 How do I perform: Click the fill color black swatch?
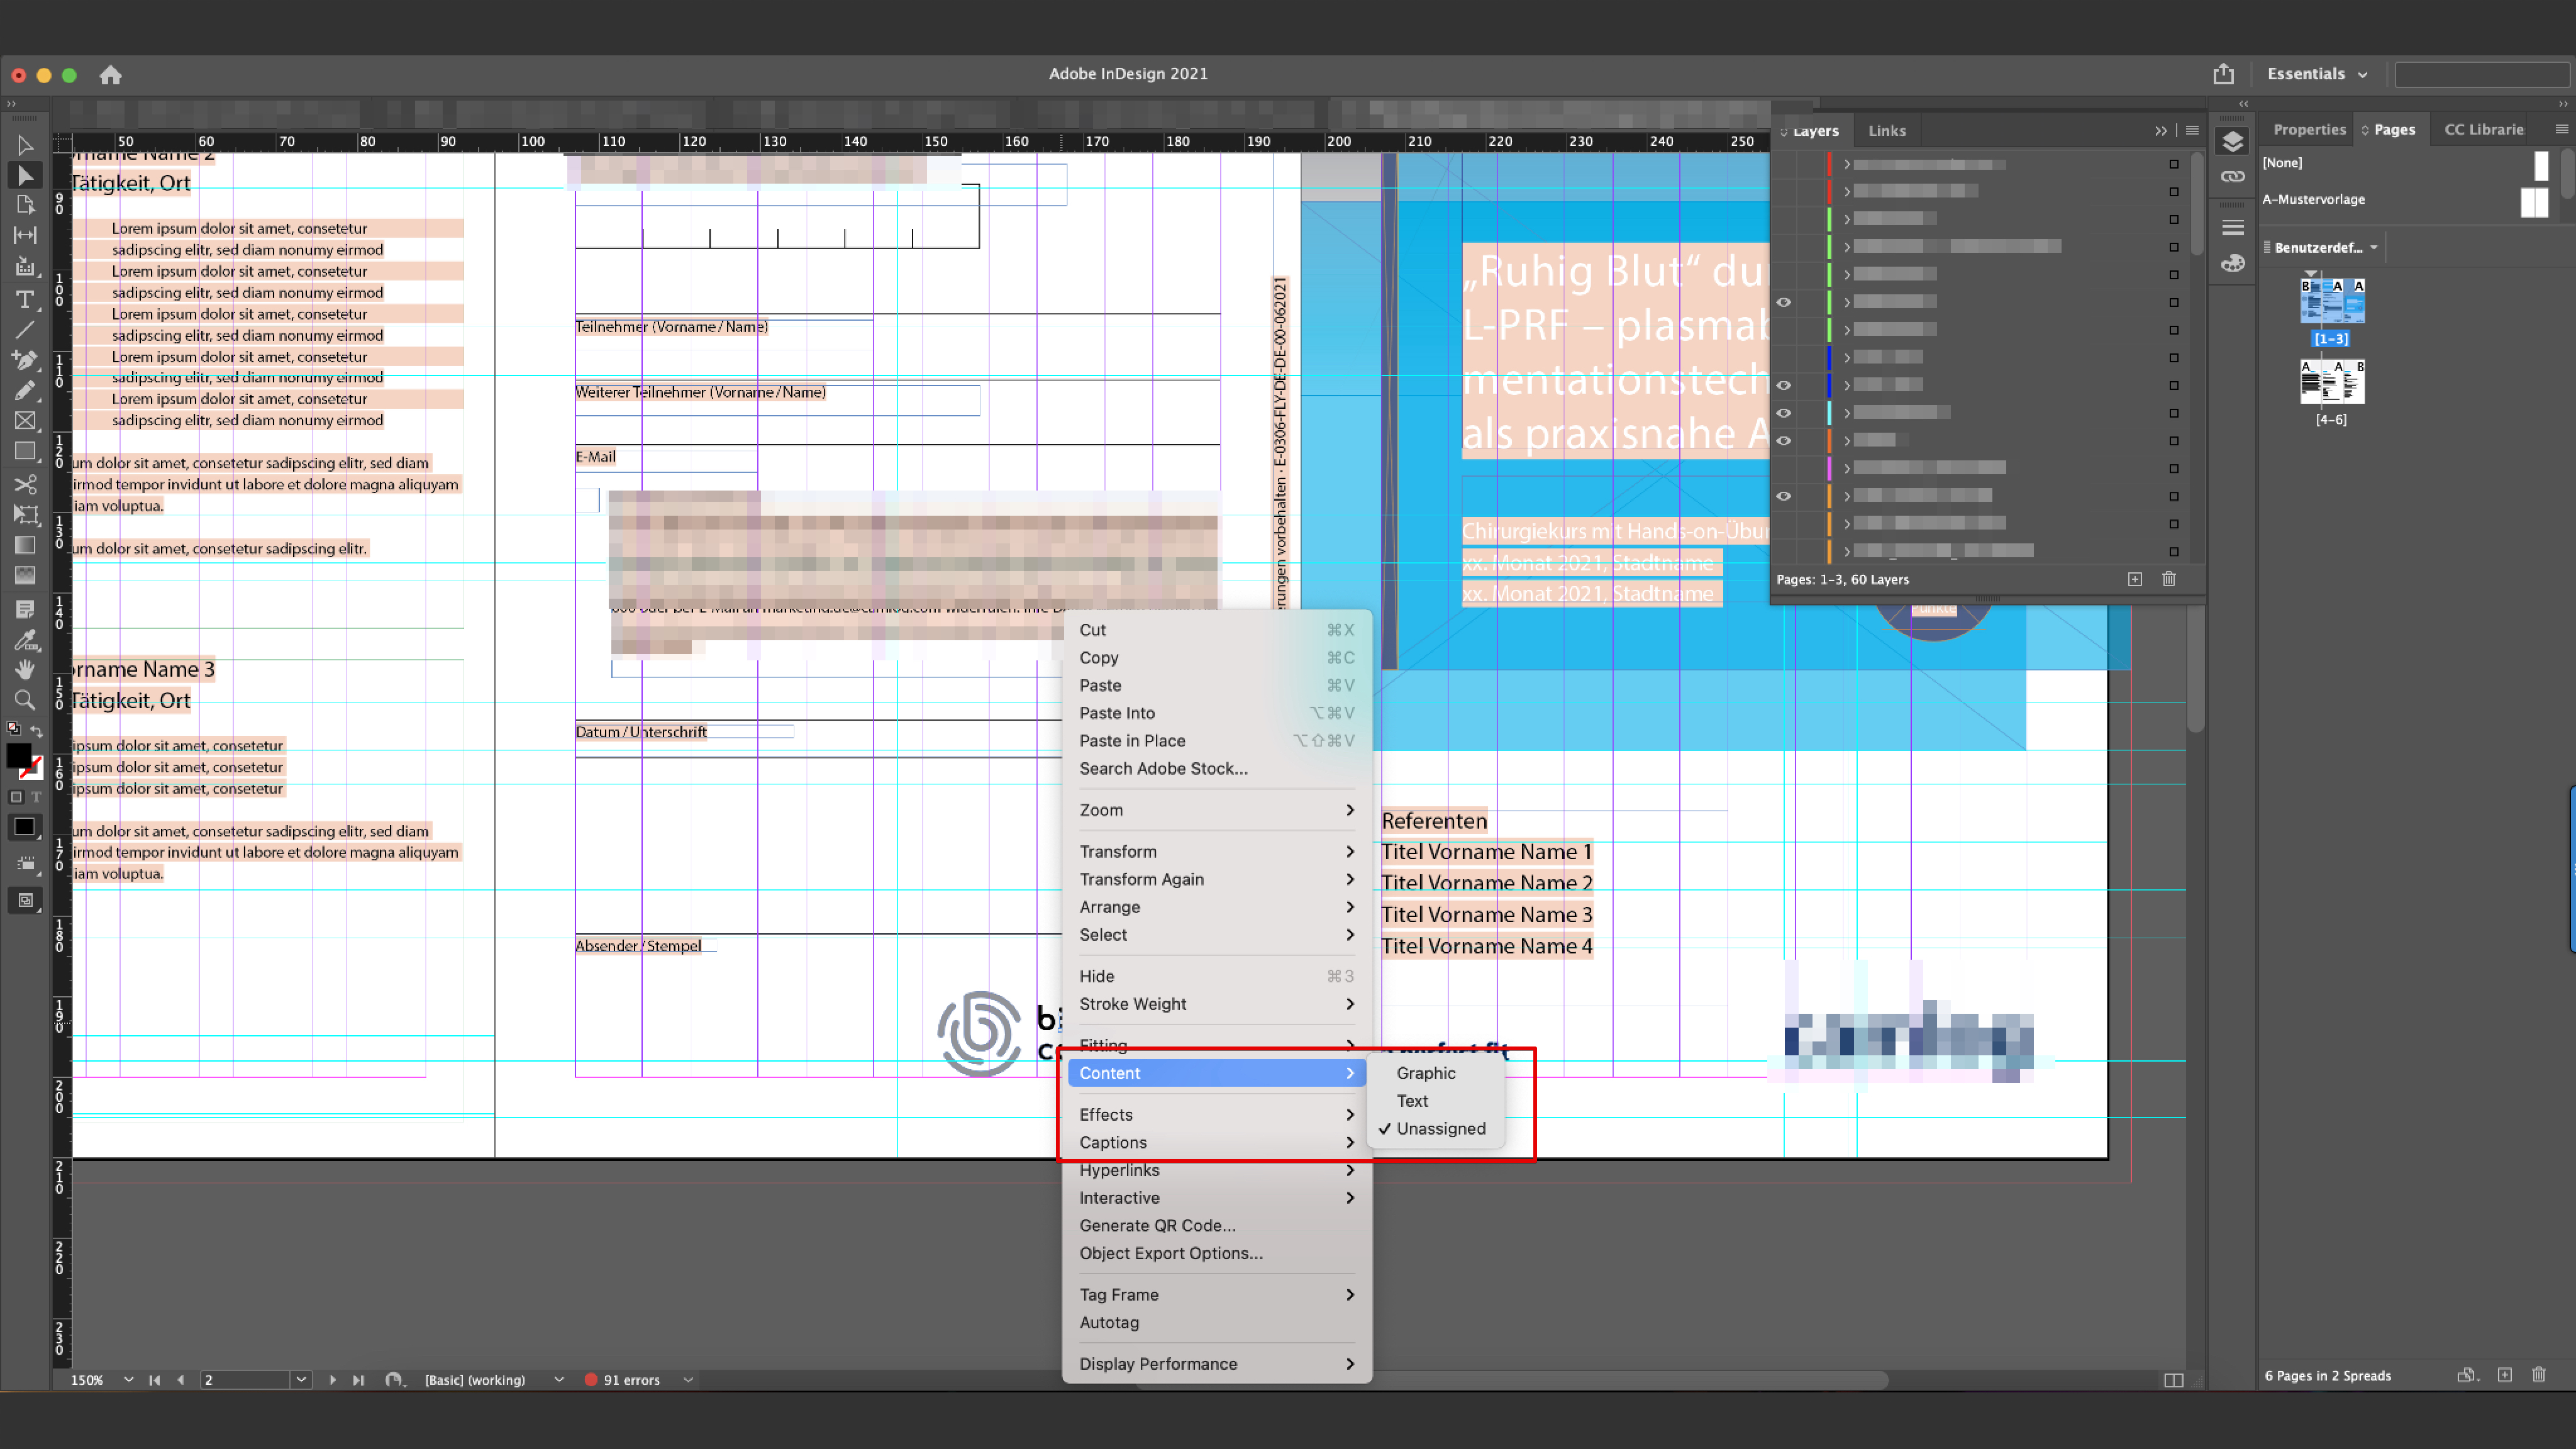click(x=19, y=757)
